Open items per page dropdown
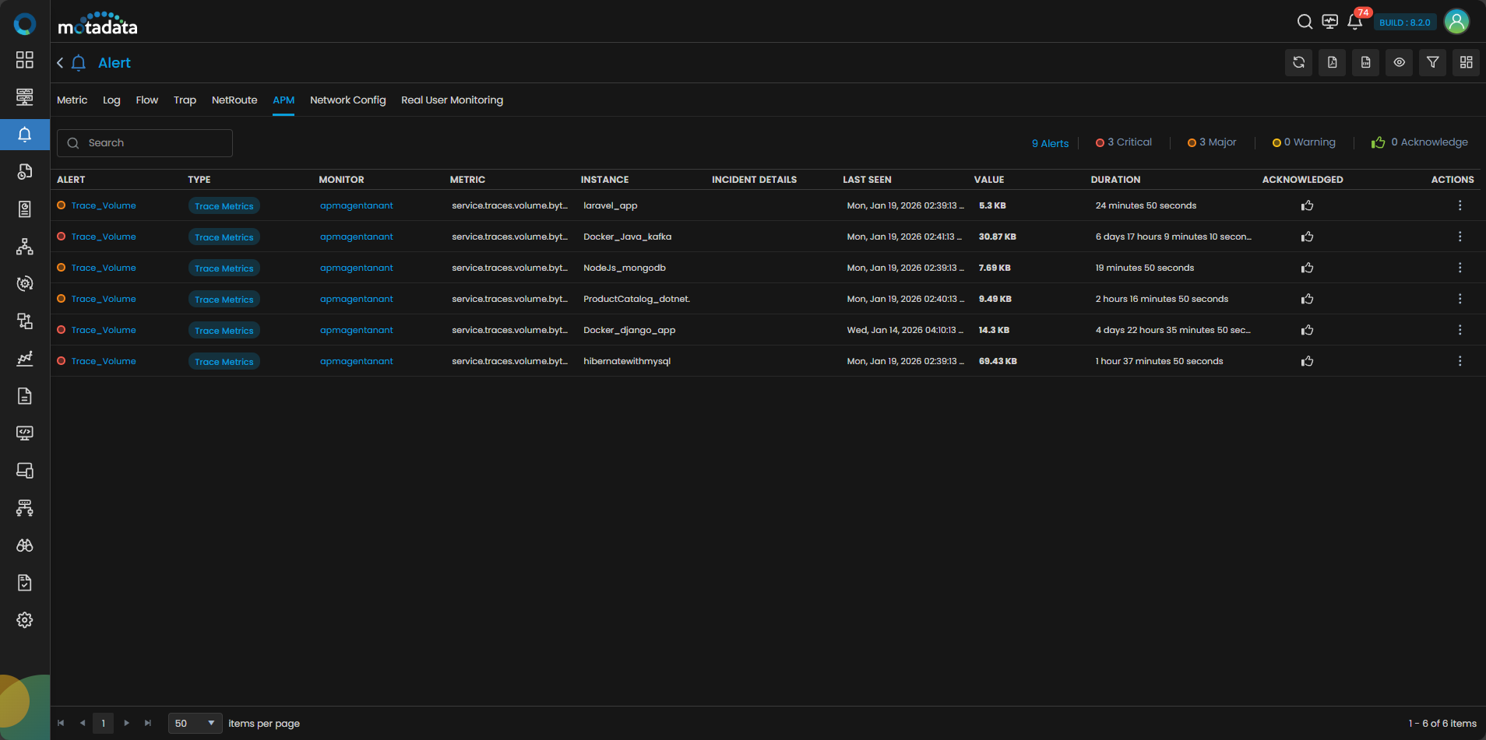Image resolution: width=1486 pixels, height=740 pixels. point(195,723)
